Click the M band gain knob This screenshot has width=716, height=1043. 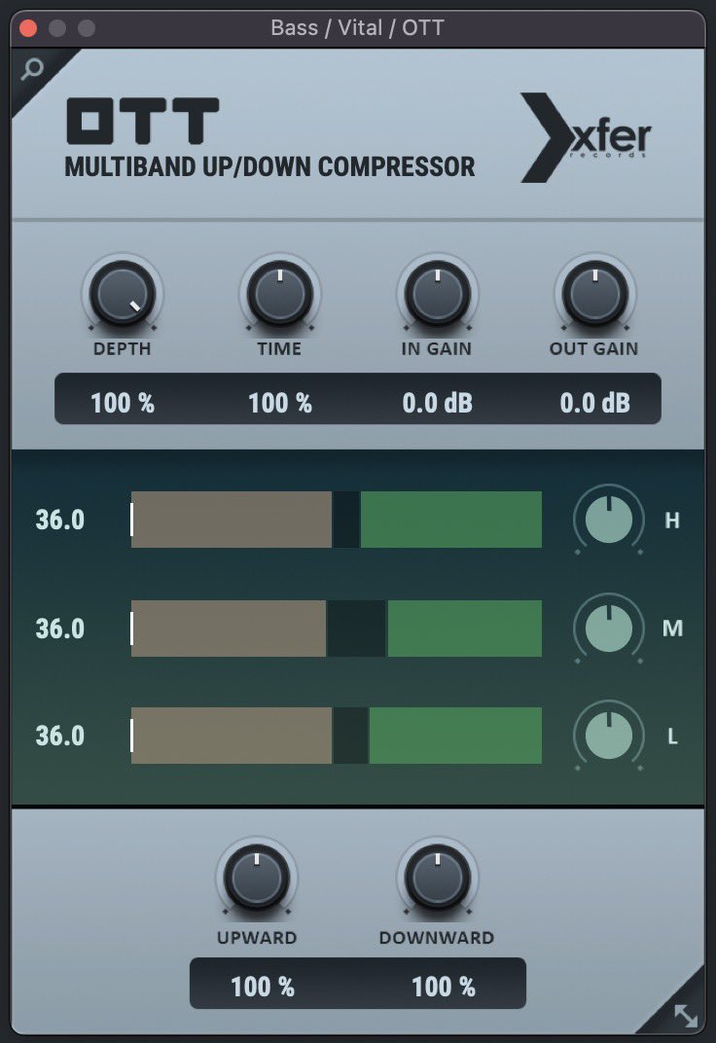[x=608, y=628]
